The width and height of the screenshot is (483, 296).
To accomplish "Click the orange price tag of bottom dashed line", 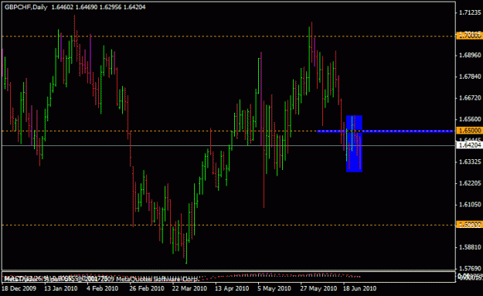I will pyautogui.click(x=469, y=225).
